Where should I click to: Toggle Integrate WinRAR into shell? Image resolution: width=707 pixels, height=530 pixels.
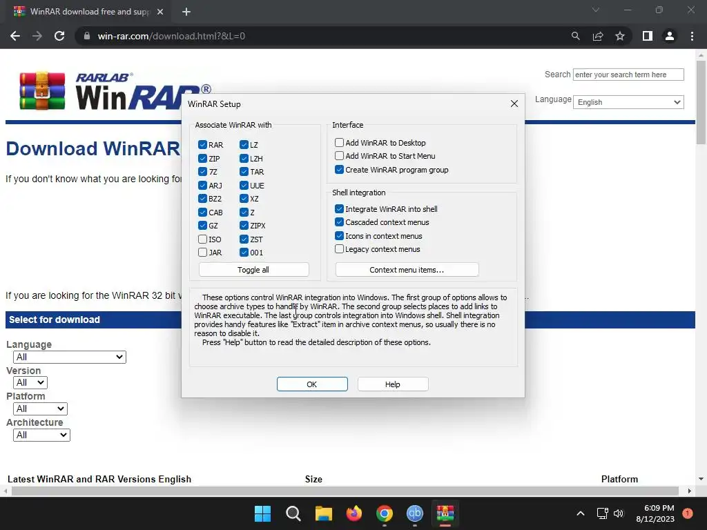click(x=339, y=208)
